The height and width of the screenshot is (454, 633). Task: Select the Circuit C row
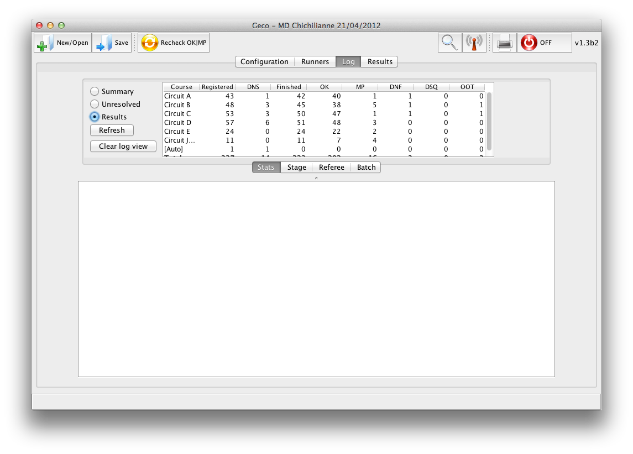pos(324,114)
